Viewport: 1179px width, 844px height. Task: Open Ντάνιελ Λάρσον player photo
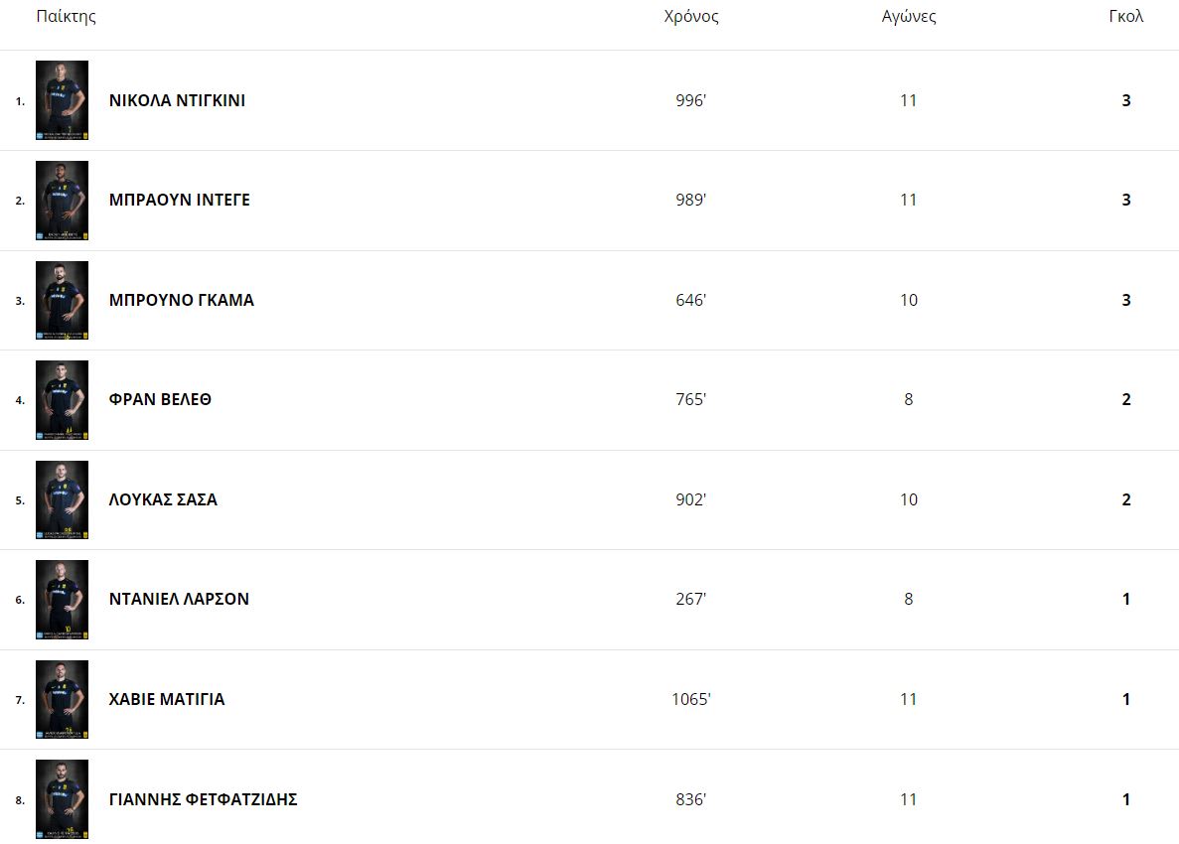tap(62, 600)
